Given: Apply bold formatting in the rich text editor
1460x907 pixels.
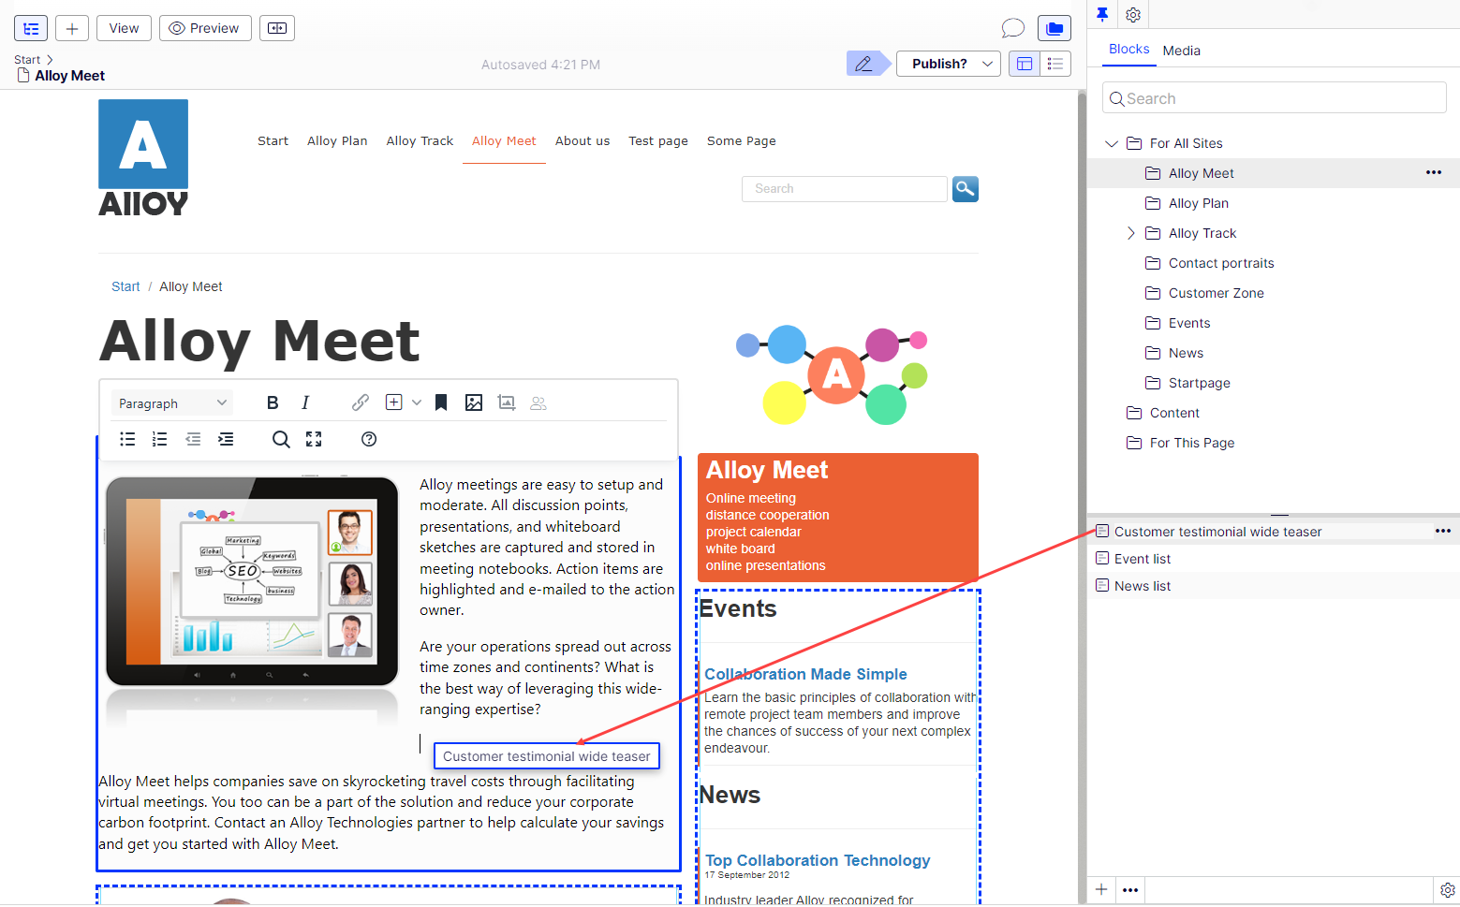Looking at the screenshot, I should point(272,402).
